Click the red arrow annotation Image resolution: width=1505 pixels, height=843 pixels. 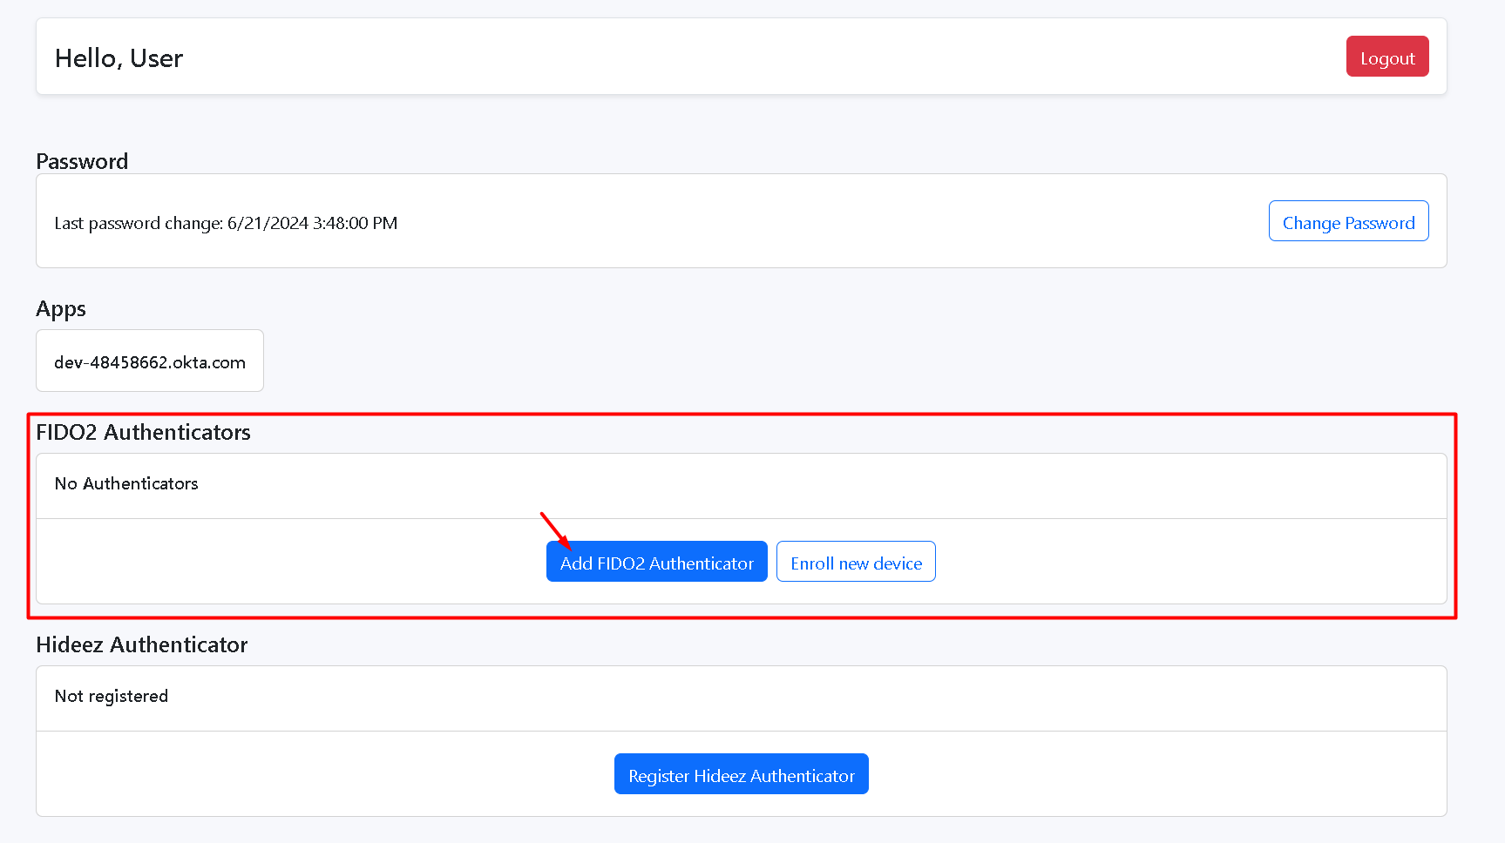[555, 530]
